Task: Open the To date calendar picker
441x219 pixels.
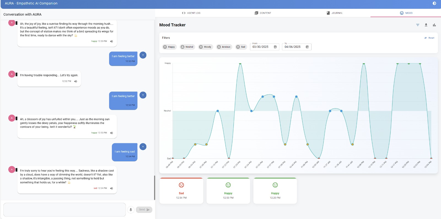Action: (x=307, y=47)
